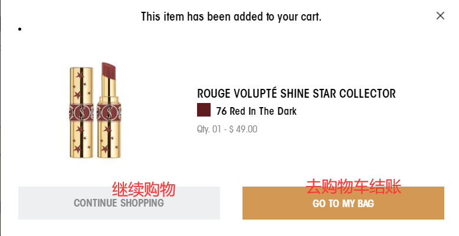The height and width of the screenshot is (236, 459).
Task: Click the Continue Shopping button
Action: coord(119,203)
